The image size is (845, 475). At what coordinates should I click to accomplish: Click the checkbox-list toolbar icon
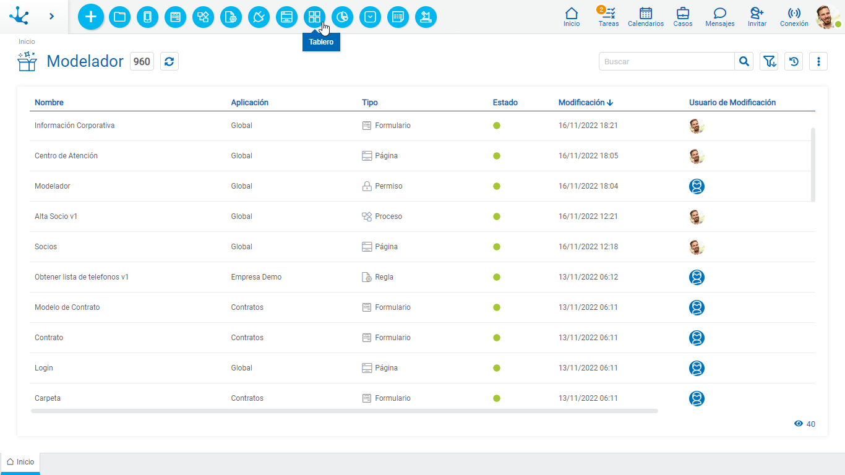(370, 17)
